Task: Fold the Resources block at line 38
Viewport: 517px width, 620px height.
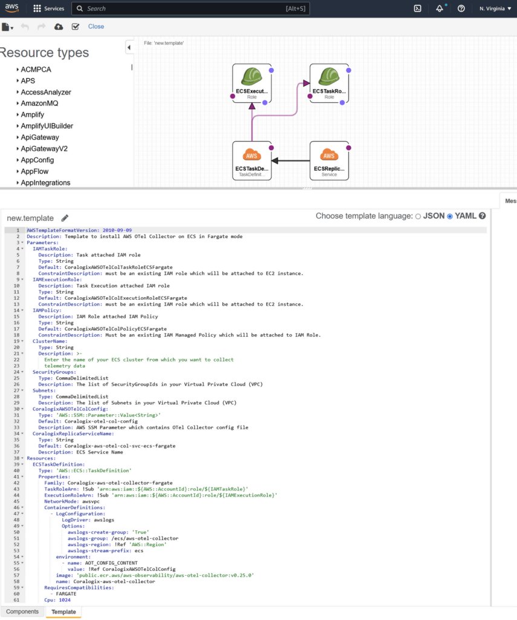Action: tap(22, 458)
